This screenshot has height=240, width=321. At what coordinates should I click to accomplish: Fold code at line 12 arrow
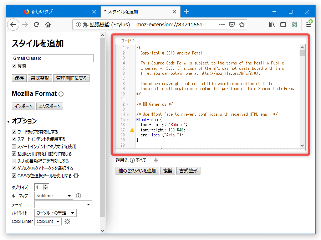(x=128, y=104)
